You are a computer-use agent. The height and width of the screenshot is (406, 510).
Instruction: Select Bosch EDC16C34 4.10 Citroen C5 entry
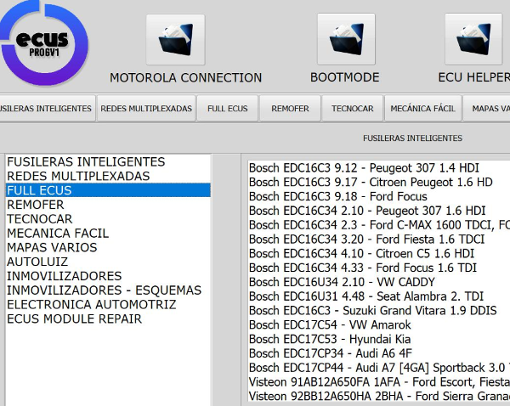coord(379,254)
